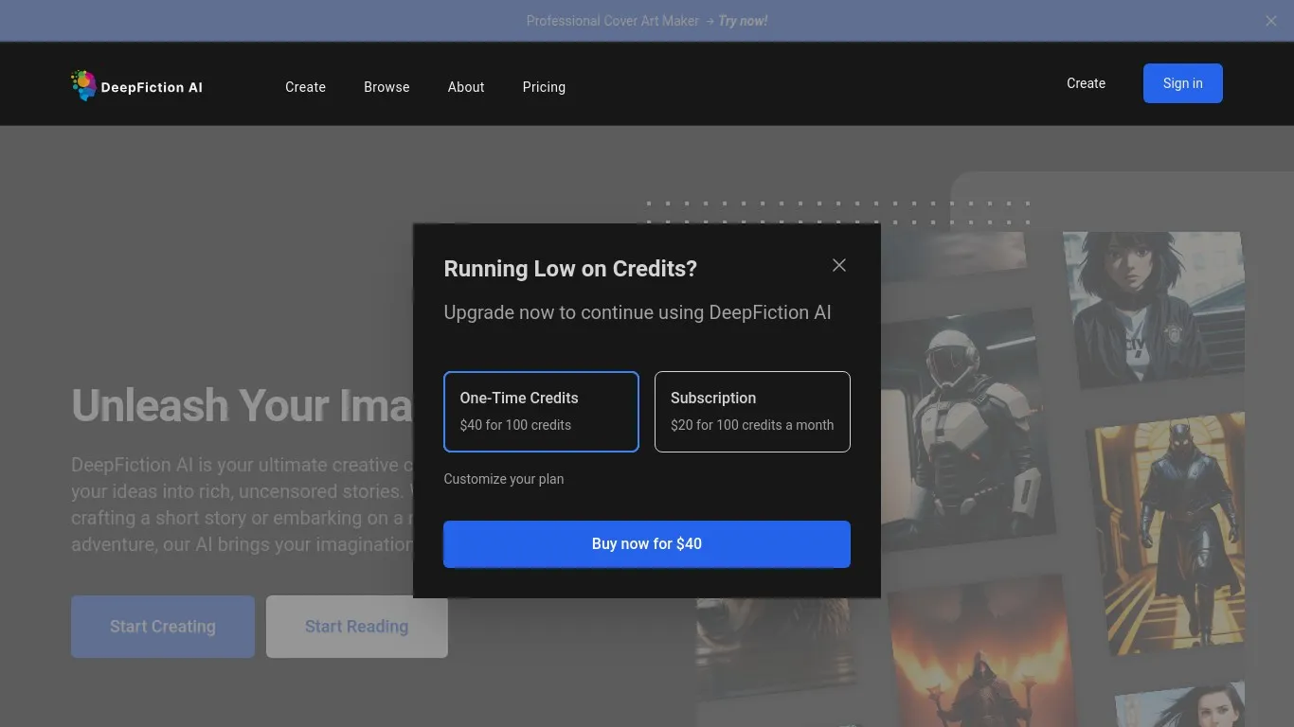Image resolution: width=1294 pixels, height=727 pixels.
Task: Click the Sign in button
Action: tap(1182, 83)
